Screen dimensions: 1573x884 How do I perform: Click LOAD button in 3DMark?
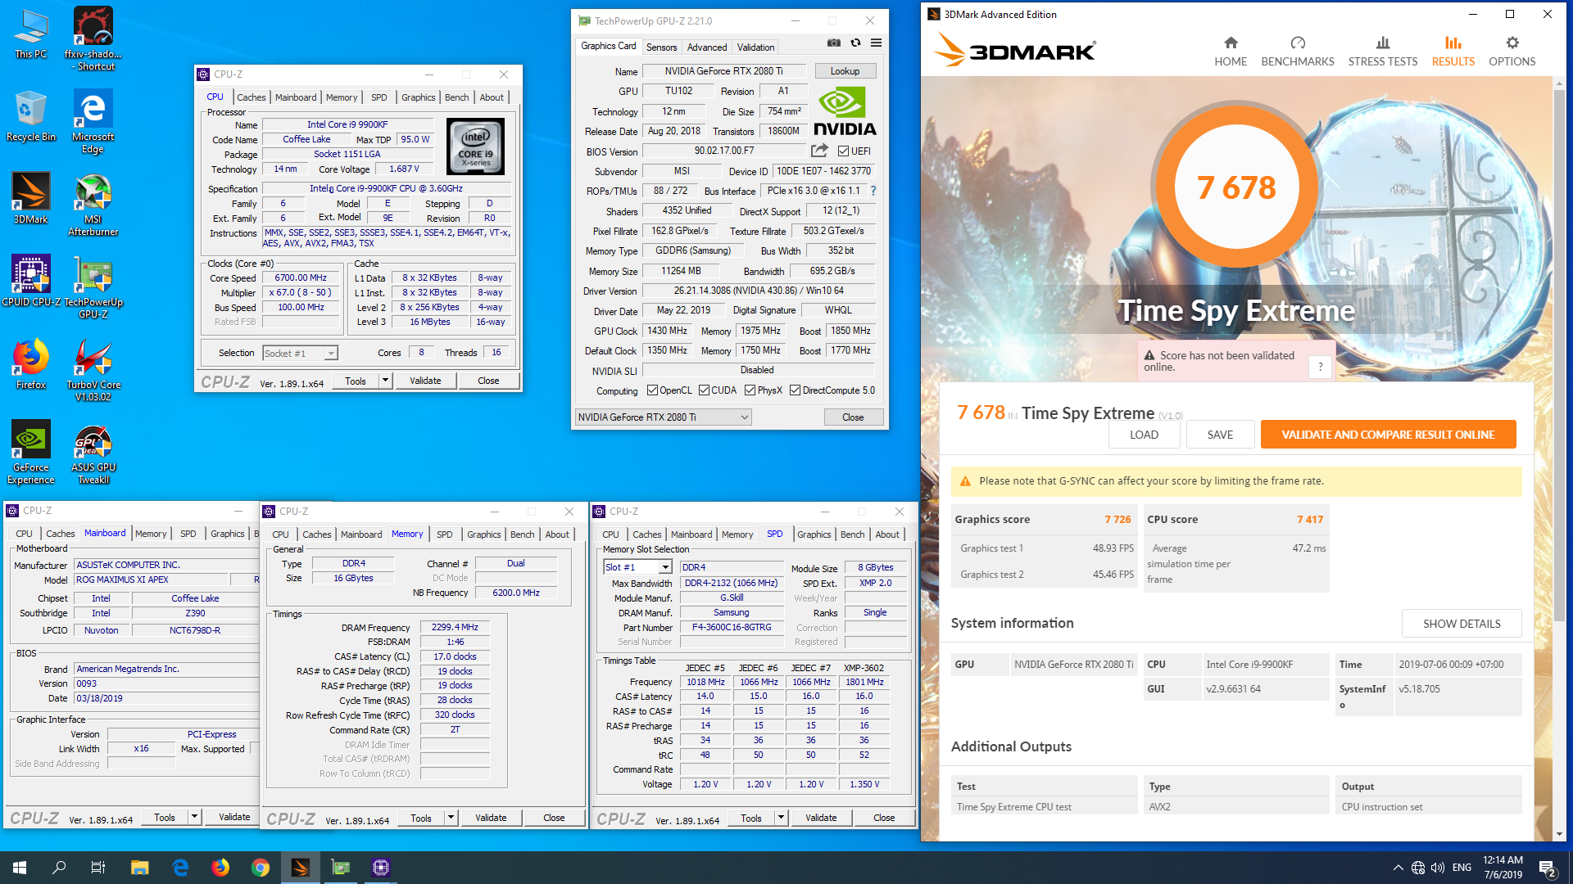click(x=1144, y=435)
